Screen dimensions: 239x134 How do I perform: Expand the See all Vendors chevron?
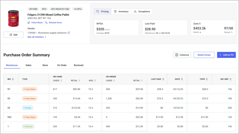pos(45,37)
